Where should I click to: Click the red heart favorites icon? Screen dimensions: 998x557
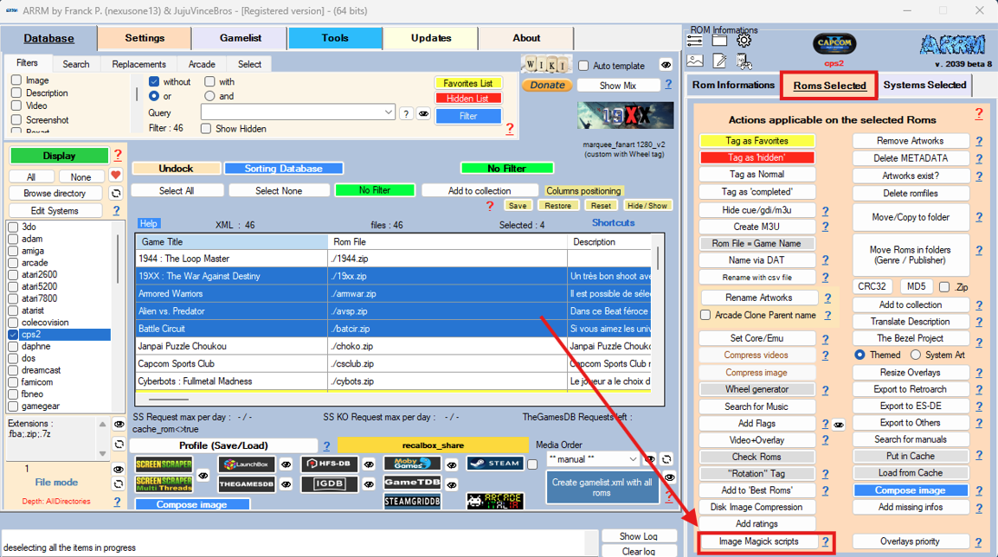click(115, 176)
